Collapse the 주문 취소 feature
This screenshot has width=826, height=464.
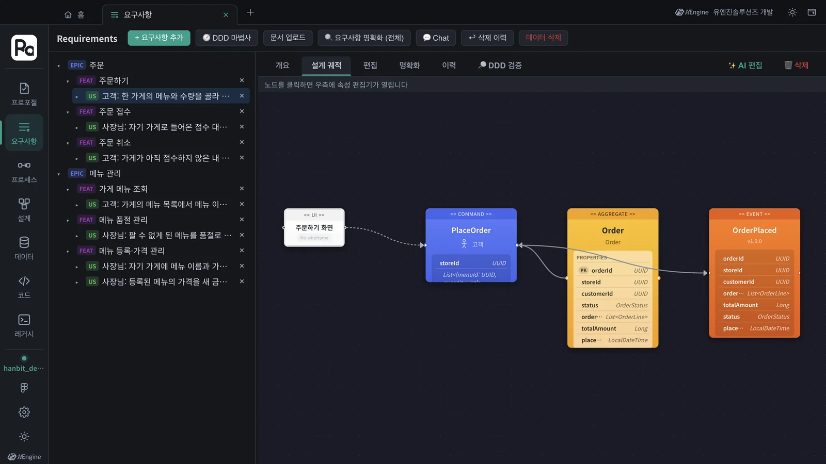coord(68,143)
